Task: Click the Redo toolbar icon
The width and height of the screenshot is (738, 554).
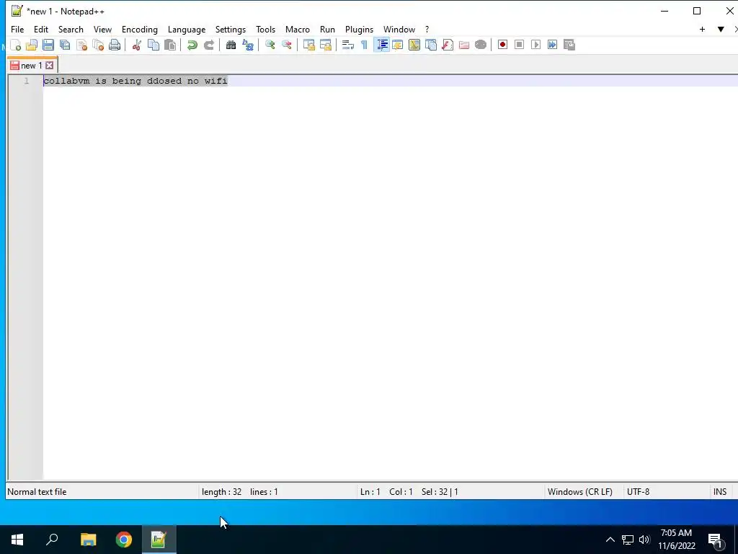Action: [208, 45]
